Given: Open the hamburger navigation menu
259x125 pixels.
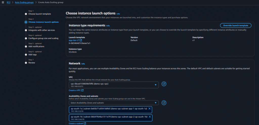Looking at the screenshot, I should (3, 3).
